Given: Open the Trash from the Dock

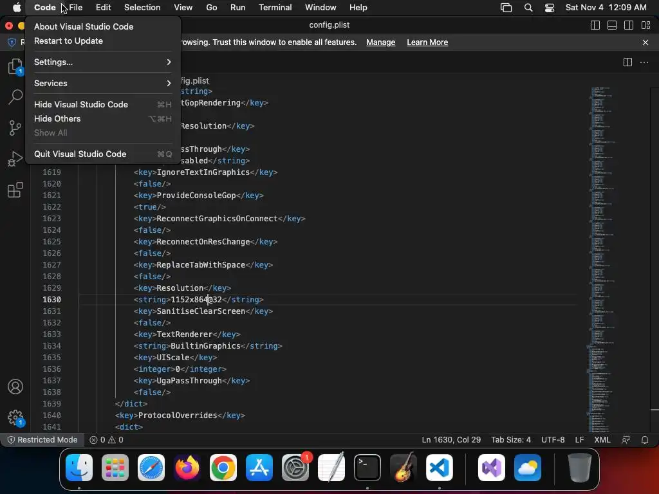Looking at the screenshot, I should pos(580,468).
